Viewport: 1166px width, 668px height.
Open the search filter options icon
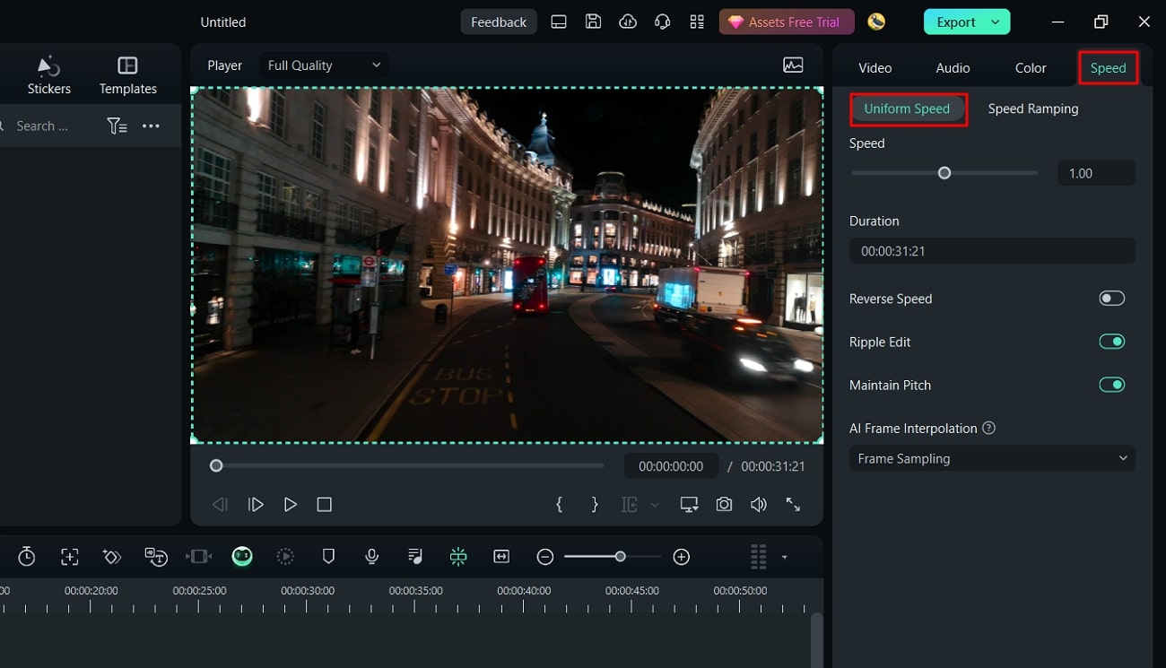[117, 126]
